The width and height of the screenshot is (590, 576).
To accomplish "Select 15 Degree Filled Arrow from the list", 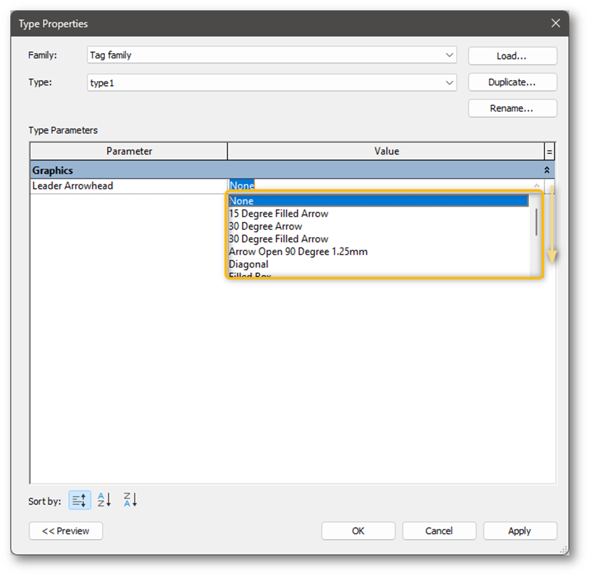I will (x=279, y=213).
